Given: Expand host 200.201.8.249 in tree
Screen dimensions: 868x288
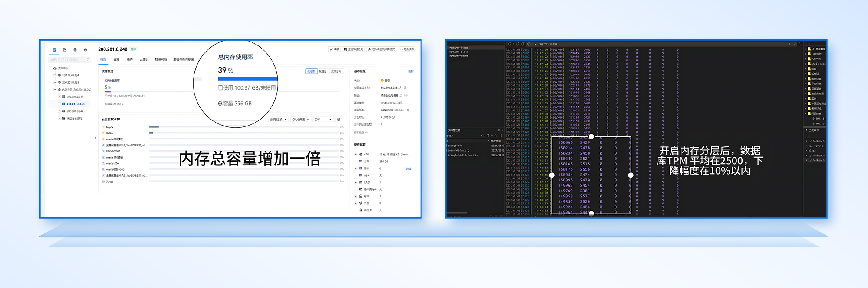Looking at the screenshot, I should 59,111.
